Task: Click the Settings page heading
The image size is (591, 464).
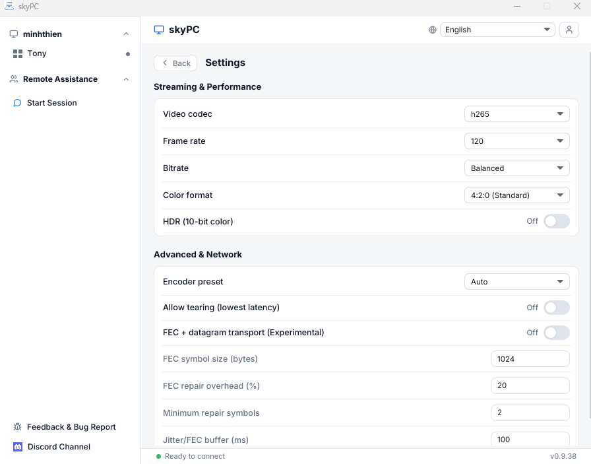Action: tap(225, 63)
